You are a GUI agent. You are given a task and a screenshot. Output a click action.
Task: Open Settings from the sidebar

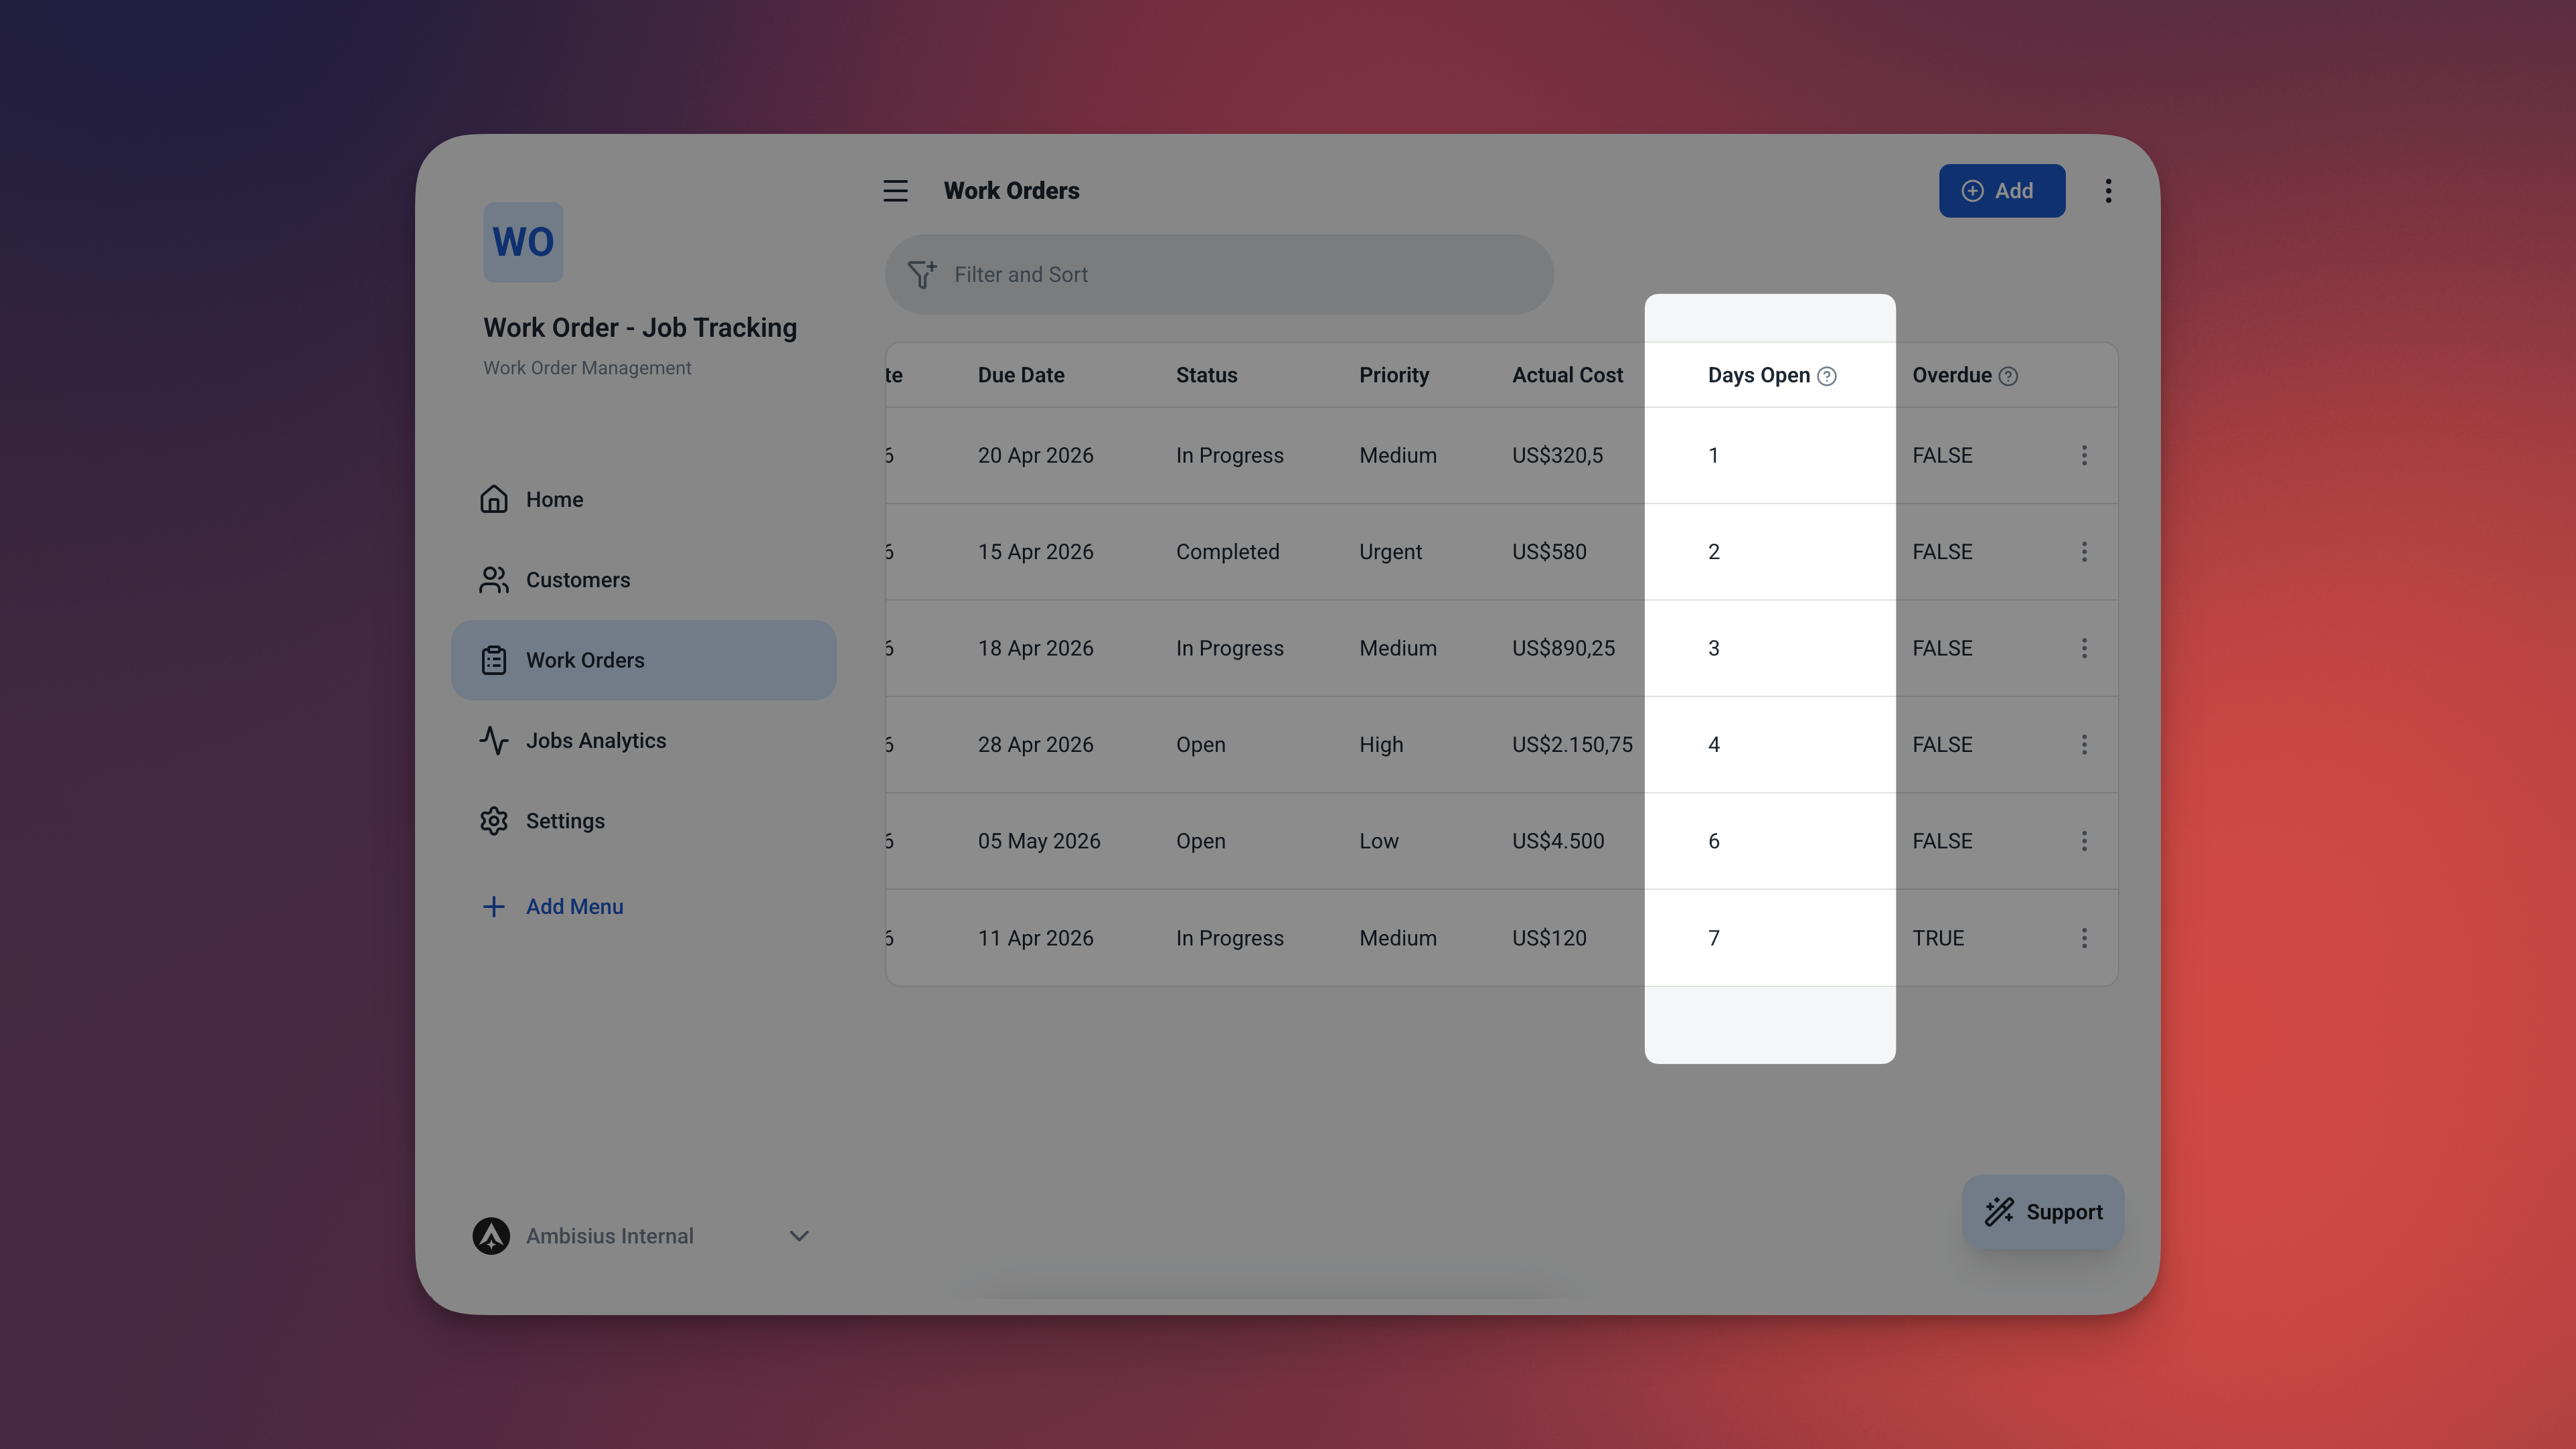pyautogui.click(x=565, y=821)
